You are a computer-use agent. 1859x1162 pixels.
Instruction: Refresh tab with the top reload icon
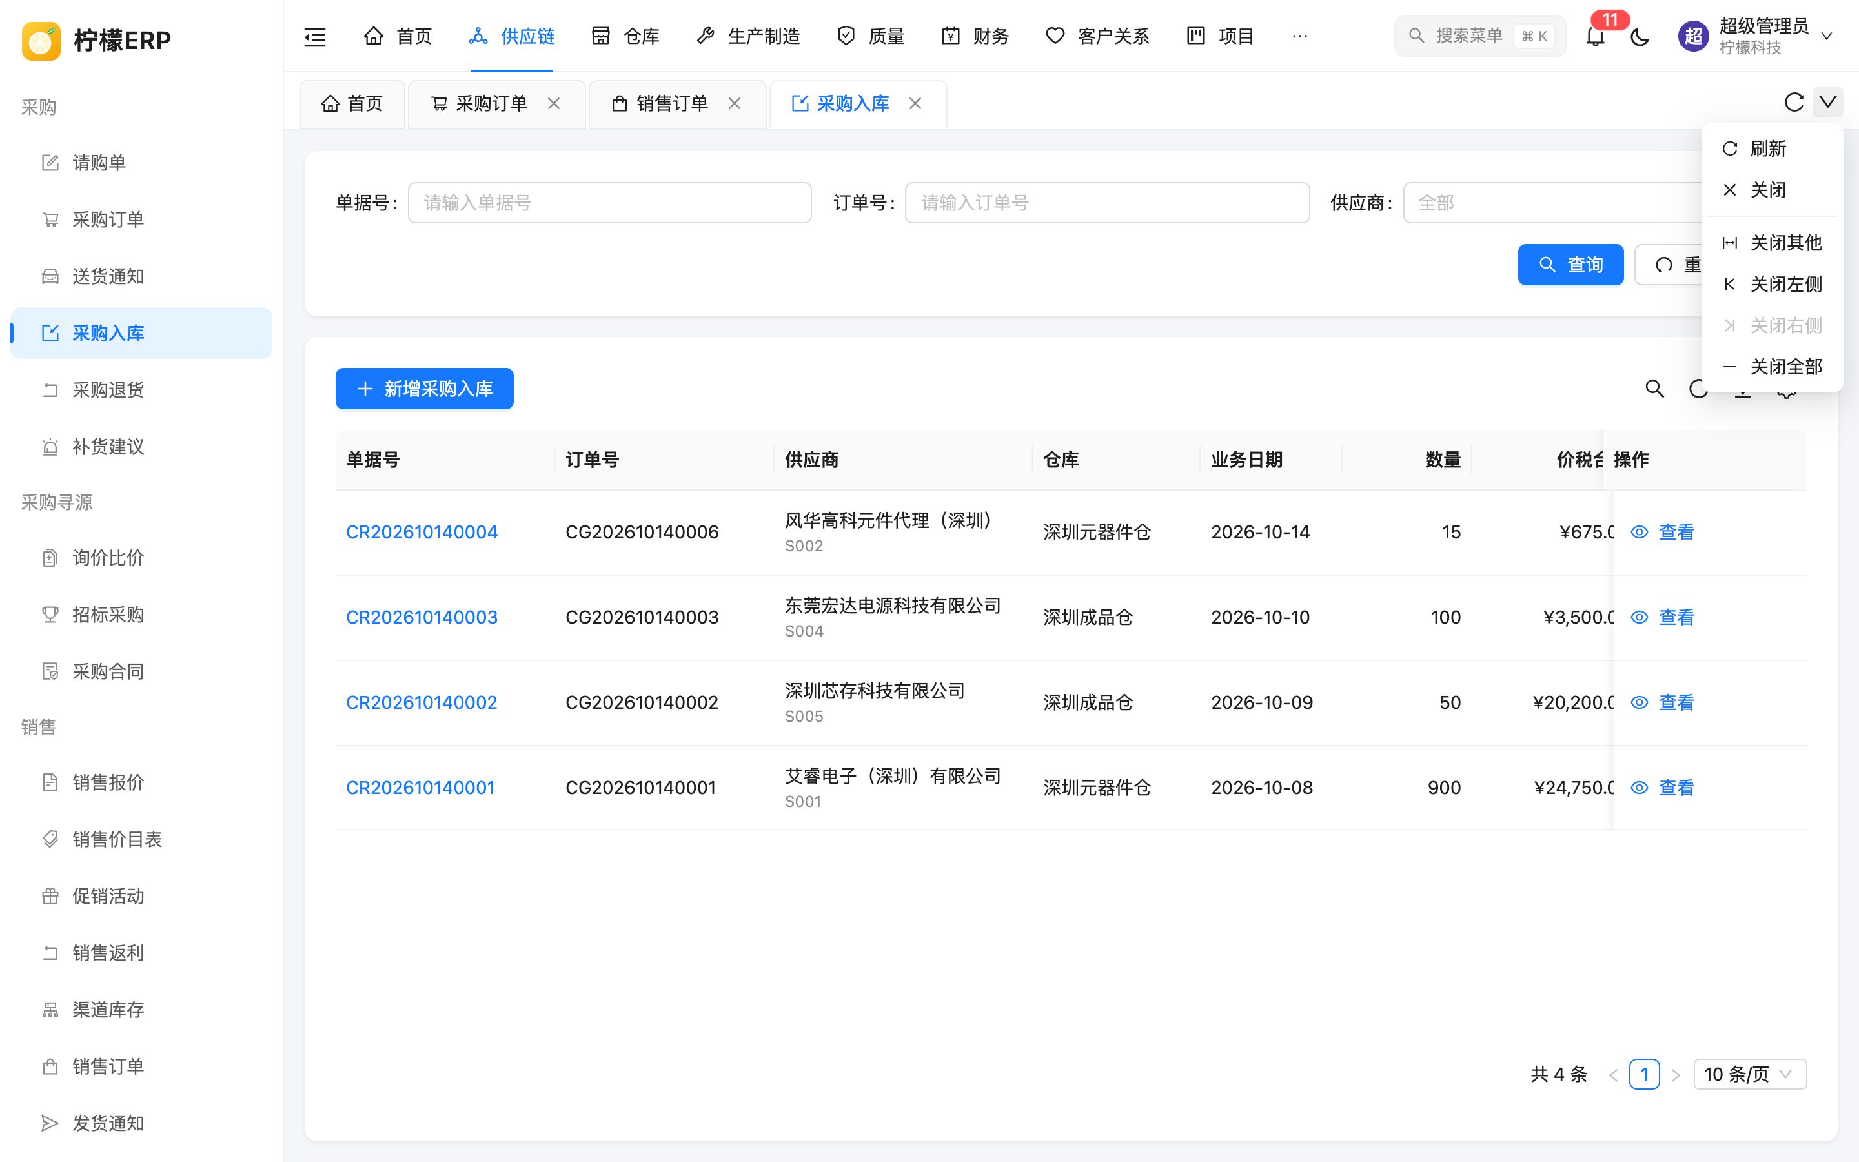click(x=1794, y=102)
